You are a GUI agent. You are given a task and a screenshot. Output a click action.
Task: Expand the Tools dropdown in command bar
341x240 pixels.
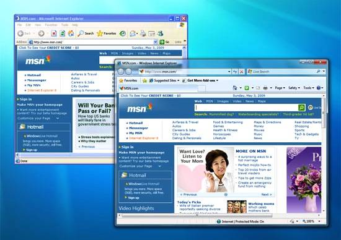309,88
